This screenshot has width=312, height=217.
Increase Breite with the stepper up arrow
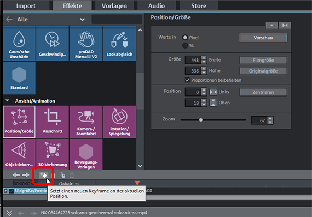point(204,58)
